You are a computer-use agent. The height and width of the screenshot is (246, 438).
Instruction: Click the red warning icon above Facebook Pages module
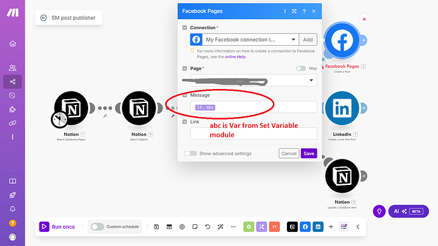click(364, 19)
